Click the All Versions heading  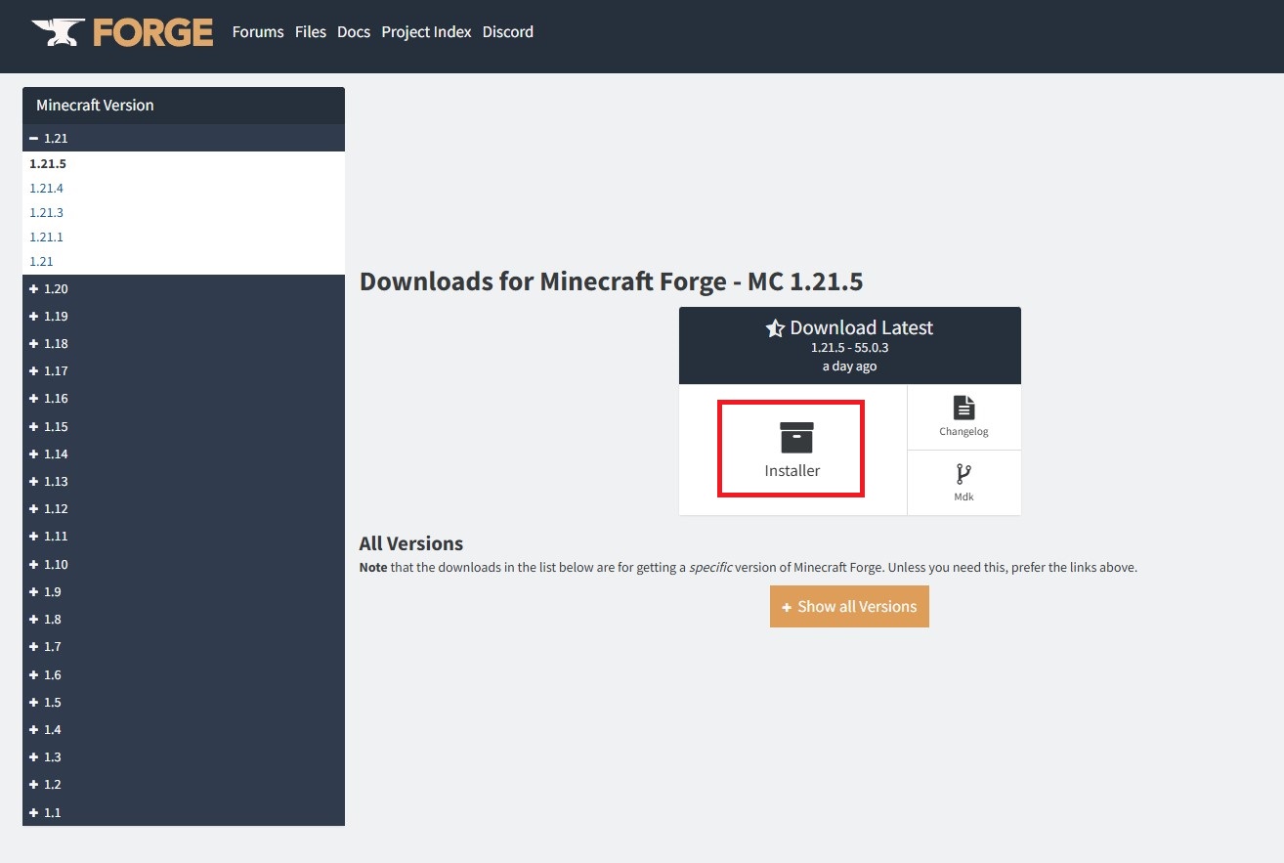[x=411, y=543]
